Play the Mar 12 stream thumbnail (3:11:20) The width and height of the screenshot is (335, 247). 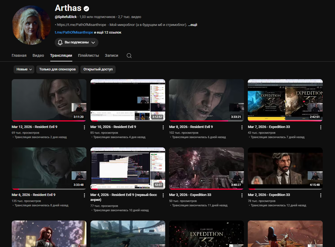coord(49,100)
